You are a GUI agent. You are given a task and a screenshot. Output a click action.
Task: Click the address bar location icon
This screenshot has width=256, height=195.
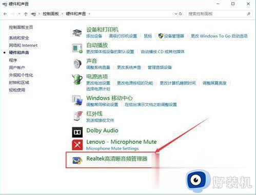tap(33, 14)
